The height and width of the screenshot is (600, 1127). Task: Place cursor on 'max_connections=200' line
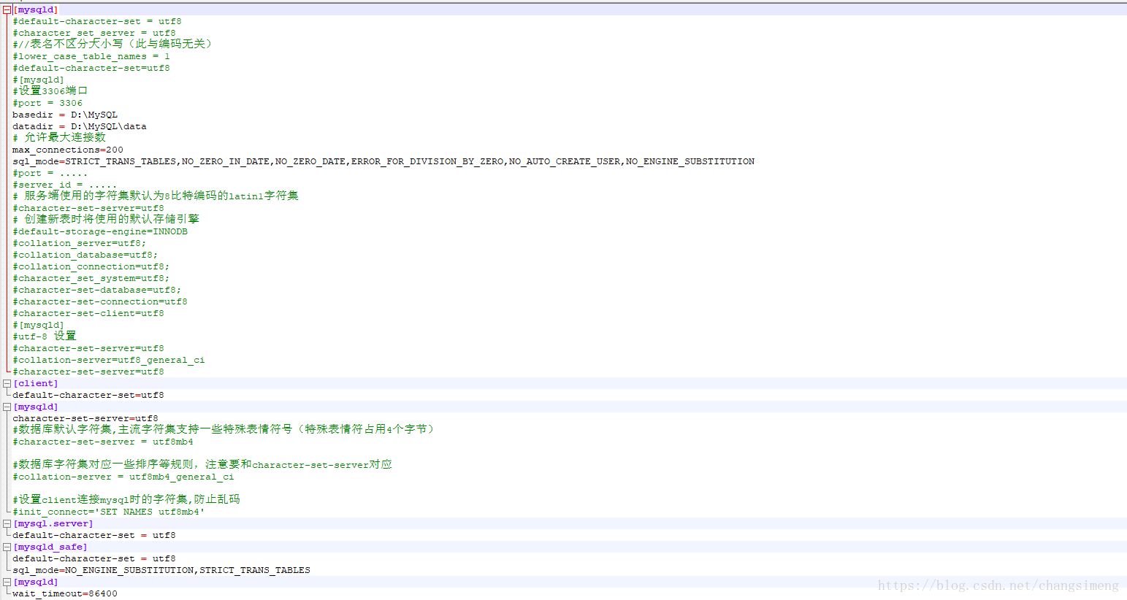tap(68, 150)
